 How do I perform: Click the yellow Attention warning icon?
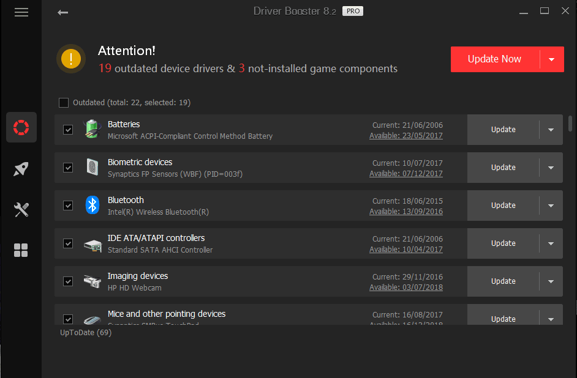(71, 59)
